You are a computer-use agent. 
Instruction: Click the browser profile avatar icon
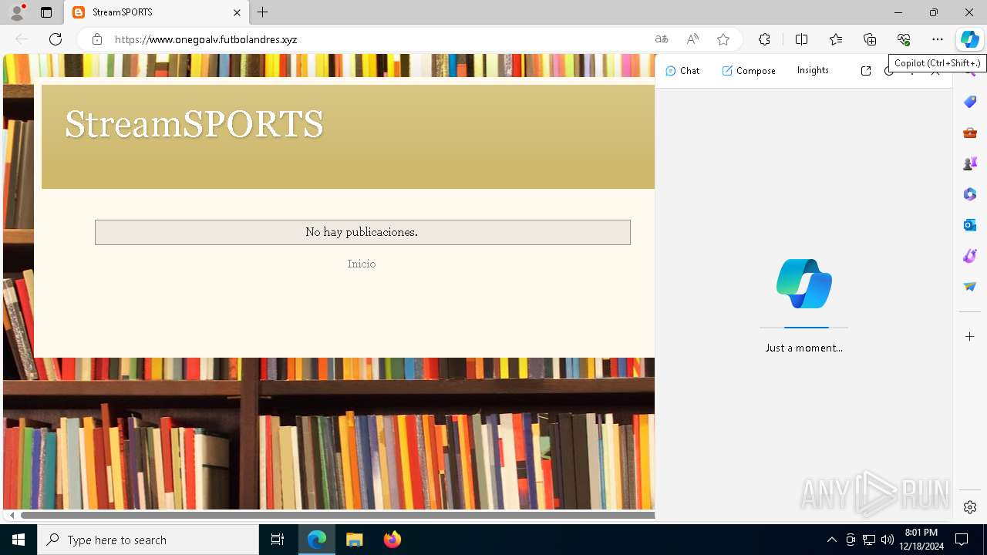[17, 12]
